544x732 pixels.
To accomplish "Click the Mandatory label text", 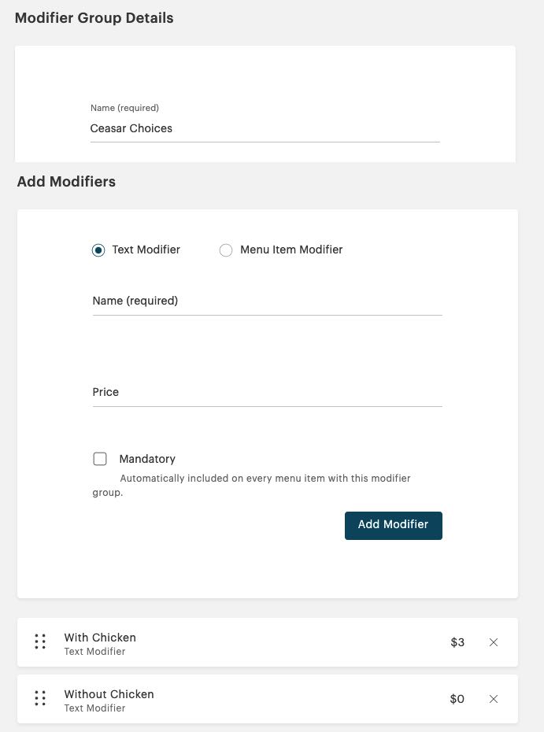I will point(147,458).
